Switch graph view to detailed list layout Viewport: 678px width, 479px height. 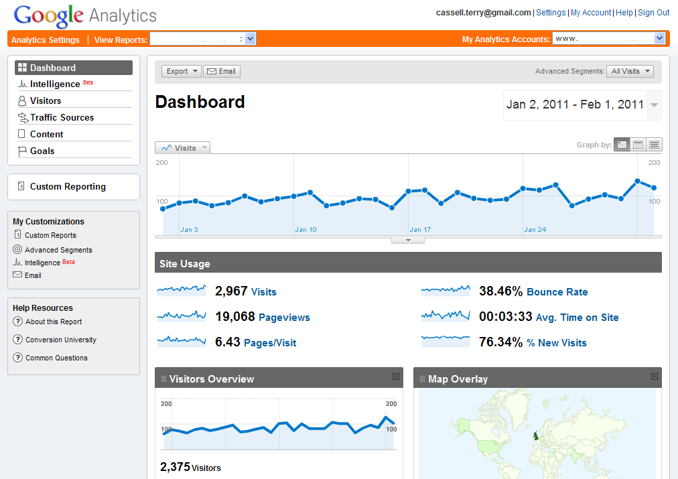tap(653, 144)
